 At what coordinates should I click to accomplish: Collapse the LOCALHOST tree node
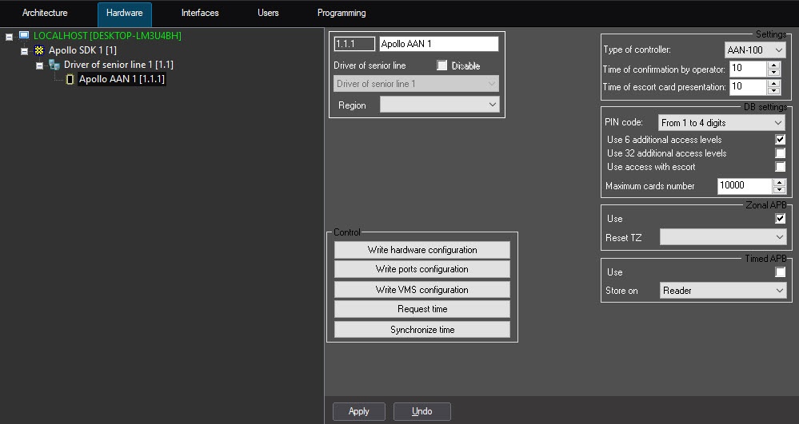[x=9, y=37]
